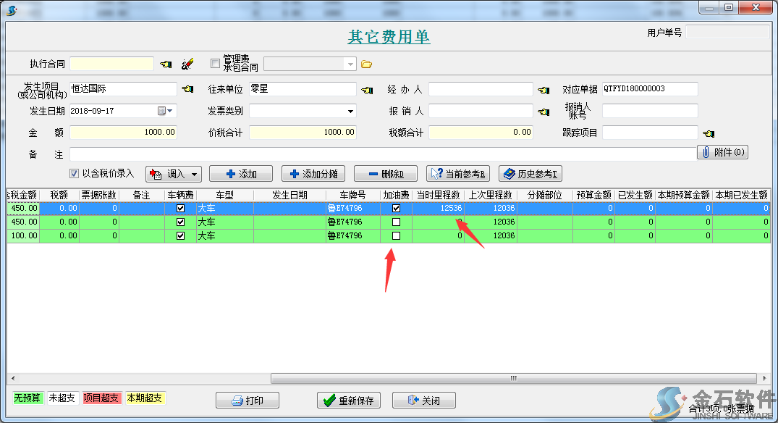Click the lookup icon next to 经办人 field
This screenshot has height=423, width=778.
point(544,90)
